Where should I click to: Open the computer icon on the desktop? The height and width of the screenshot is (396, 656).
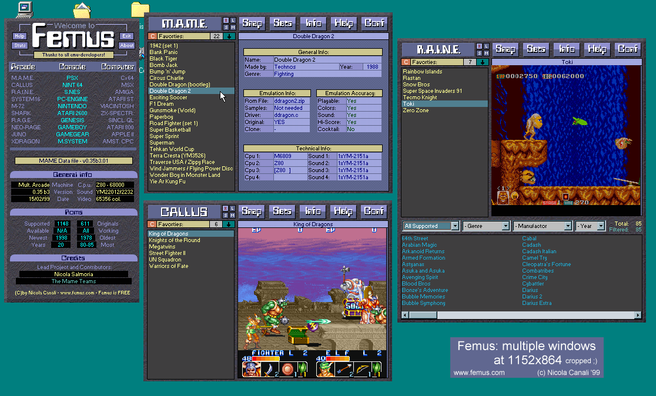(24, 9)
